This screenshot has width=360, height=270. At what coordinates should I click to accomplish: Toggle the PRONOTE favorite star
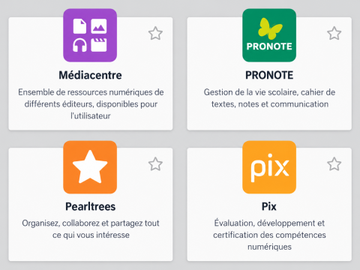click(334, 33)
